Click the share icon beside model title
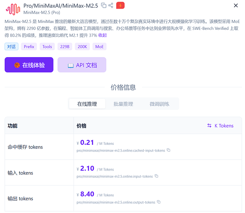 click(111, 6)
